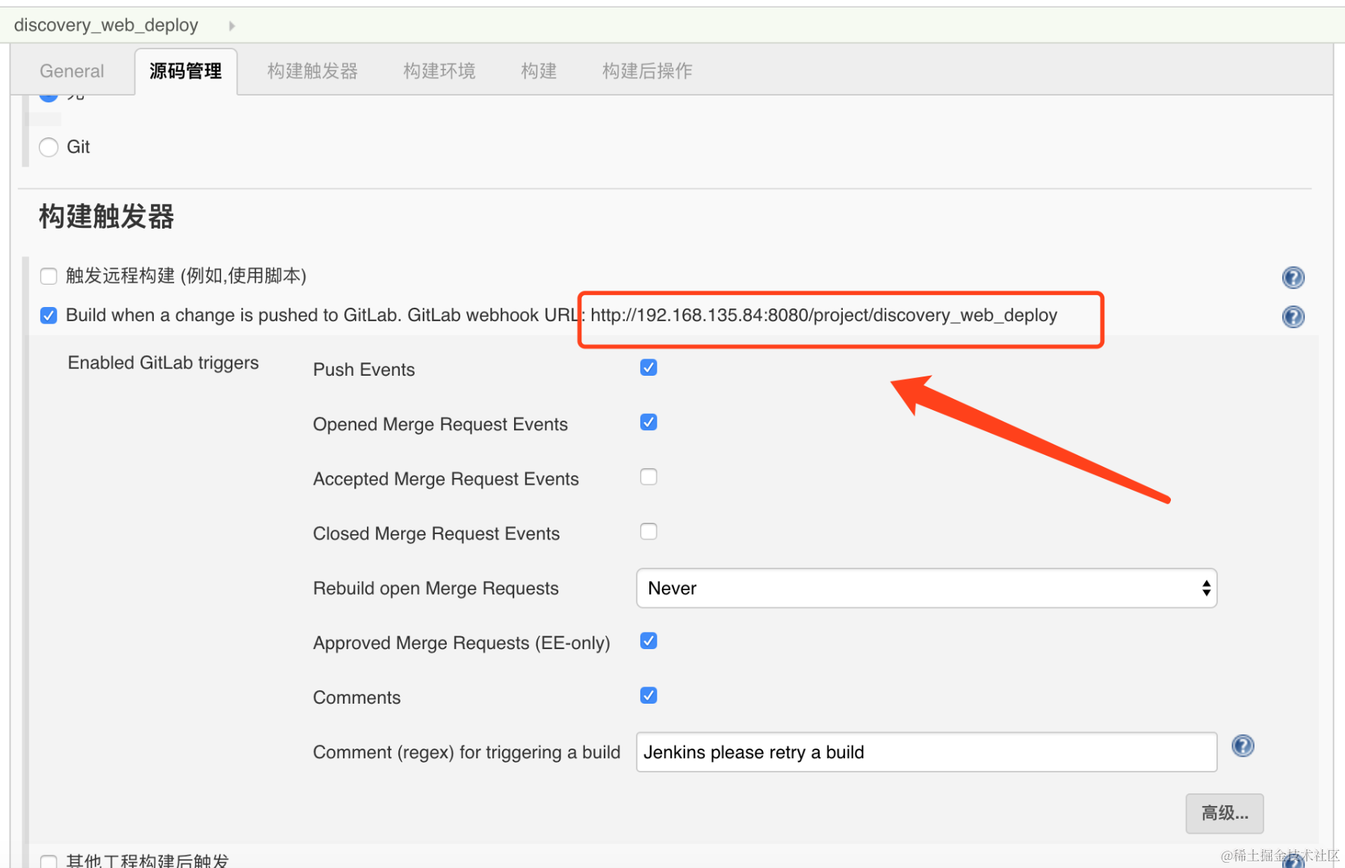1345x868 pixels.
Task: Select the Git radio button
Action: 49,147
